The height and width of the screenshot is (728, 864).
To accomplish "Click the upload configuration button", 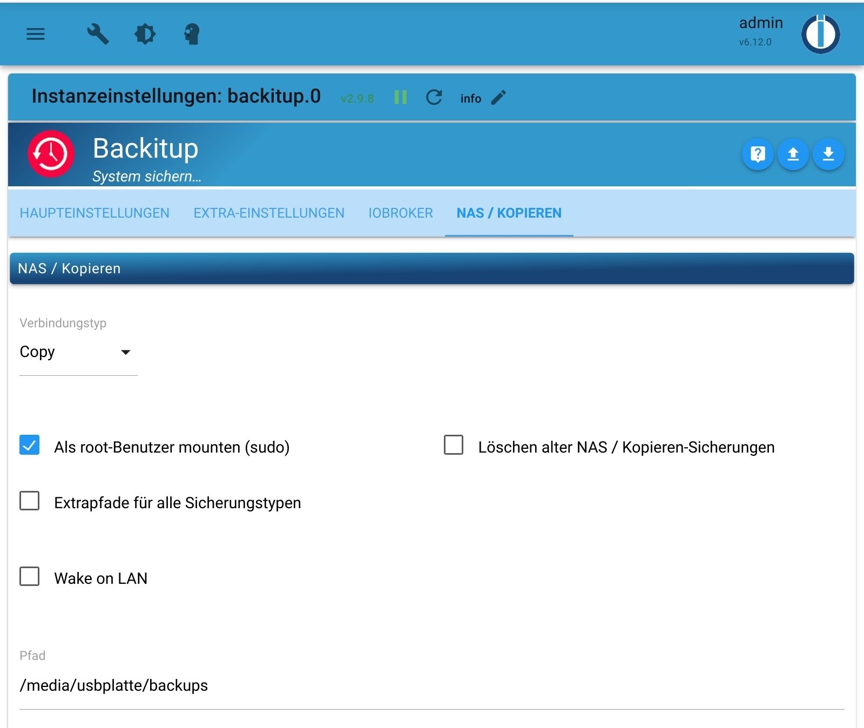I will tap(793, 154).
